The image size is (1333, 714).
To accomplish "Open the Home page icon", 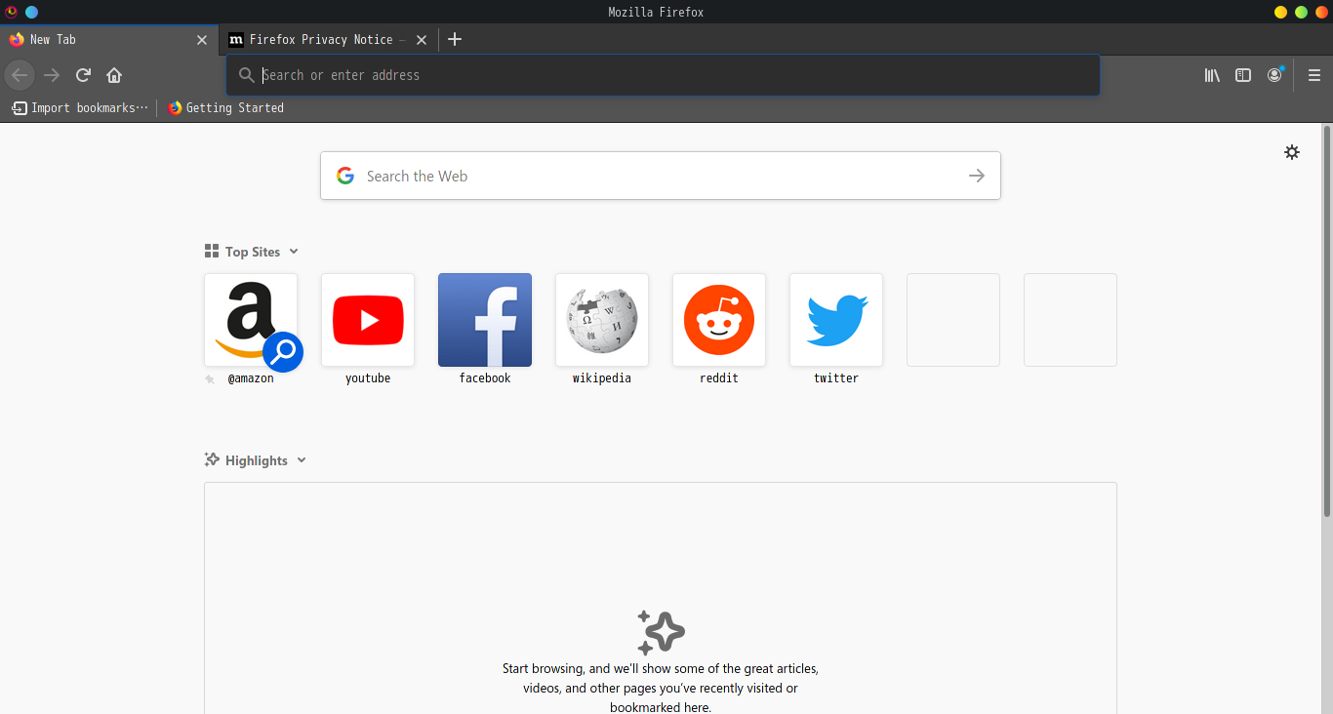I will pos(114,75).
